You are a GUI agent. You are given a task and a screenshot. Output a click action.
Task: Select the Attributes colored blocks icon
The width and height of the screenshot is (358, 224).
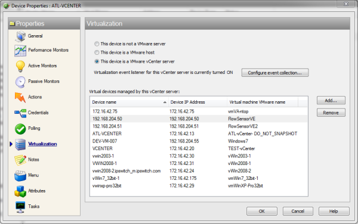(x=20, y=191)
